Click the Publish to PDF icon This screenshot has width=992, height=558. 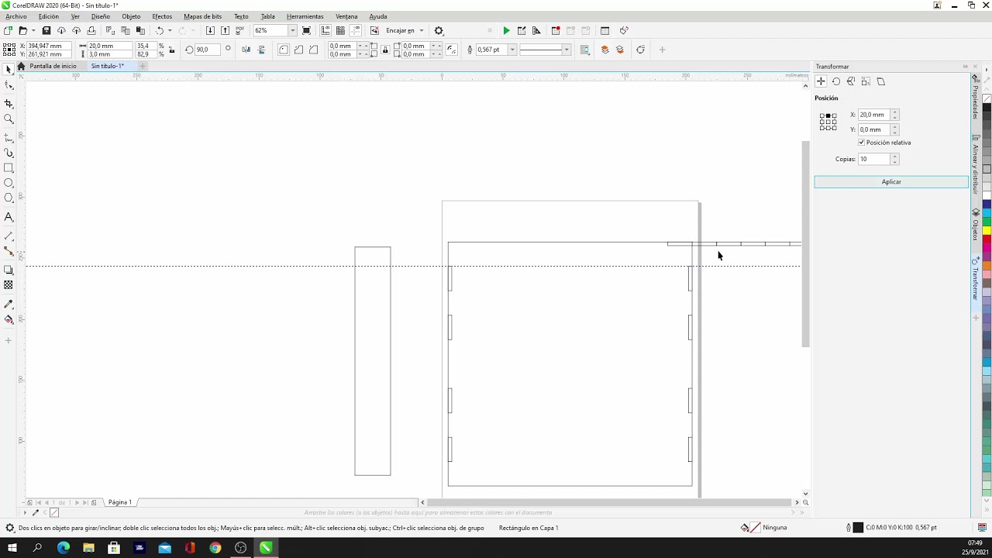tap(239, 30)
